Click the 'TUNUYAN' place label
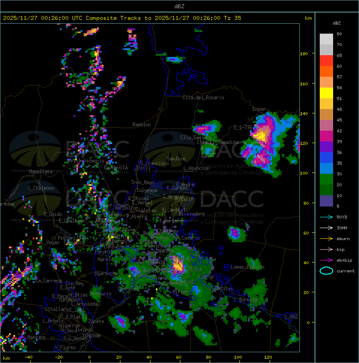The height and width of the screenshot is (363, 359). click(x=91, y=336)
